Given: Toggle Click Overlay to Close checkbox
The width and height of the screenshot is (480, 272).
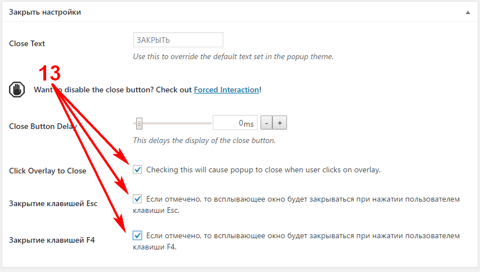Looking at the screenshot, I should tap(137, 170).
